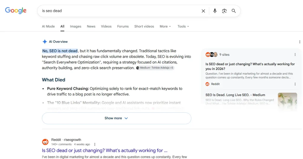
Task: Switch to the Videos tab
Action: click(106, 27)
